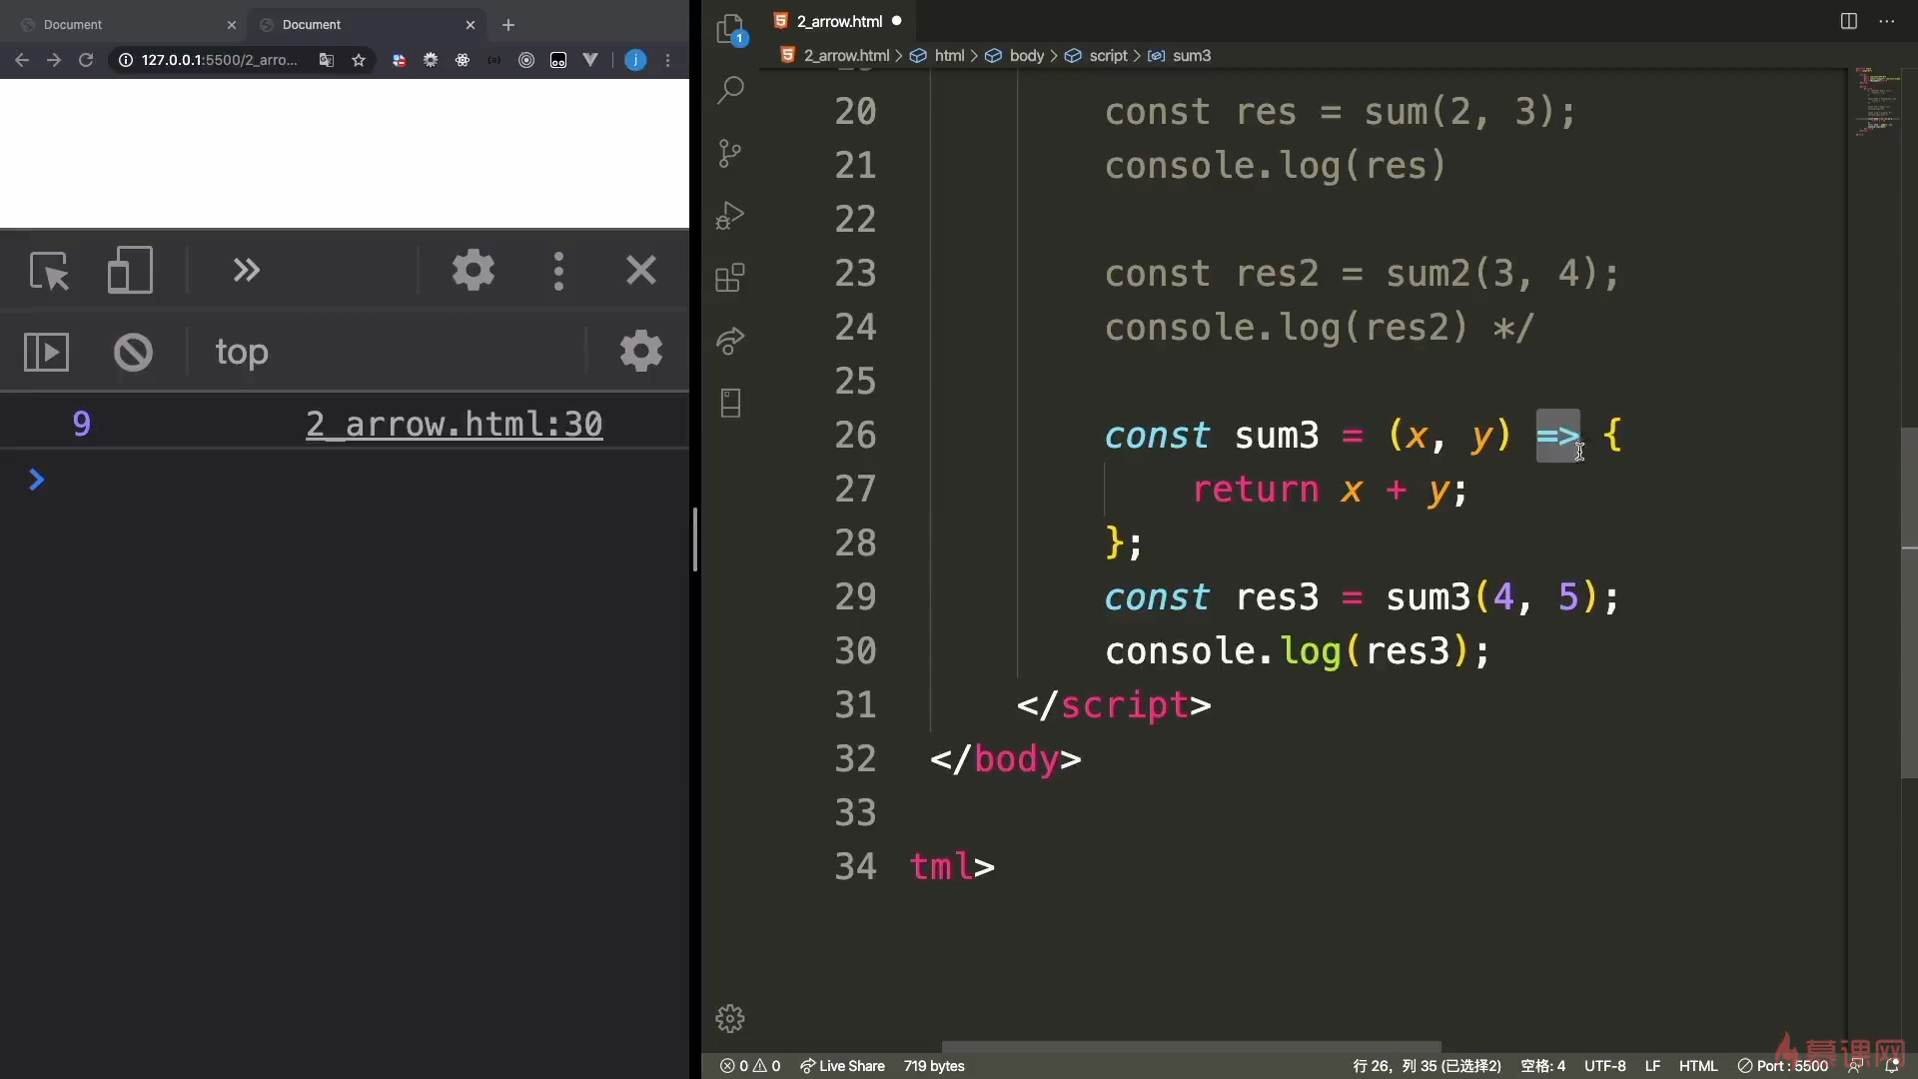Clear the console output
1918x1079 pixels.
tap(133, 352)
